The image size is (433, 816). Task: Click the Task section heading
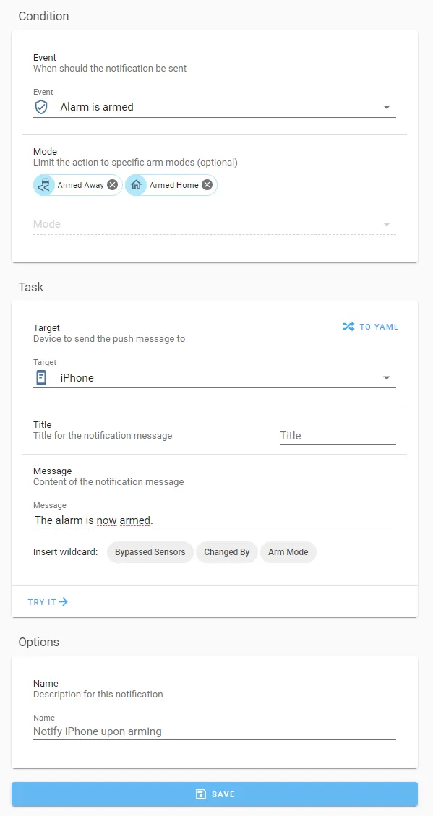coord(30,287)
